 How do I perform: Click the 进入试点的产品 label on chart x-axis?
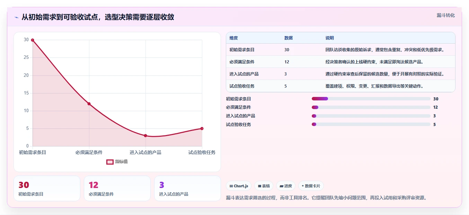(x=145, y=152)
